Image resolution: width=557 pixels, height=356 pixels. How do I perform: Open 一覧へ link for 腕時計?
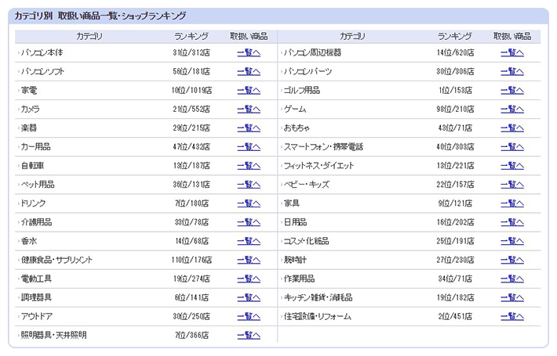pyautogui.click(x=512, y=260)
